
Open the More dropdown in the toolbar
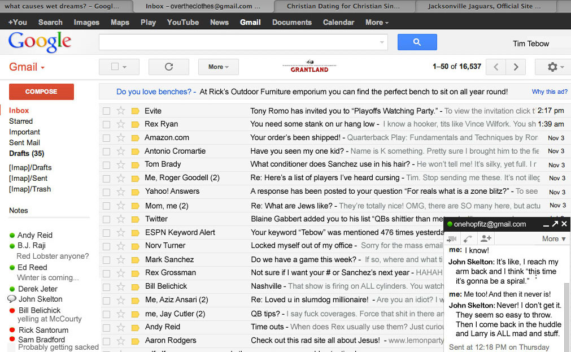tap(218, 67)
